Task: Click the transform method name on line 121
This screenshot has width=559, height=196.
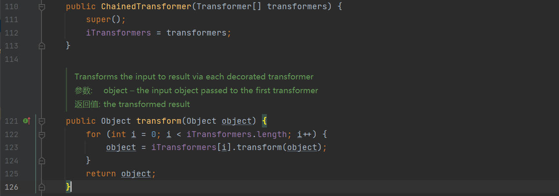Action: [159, 121]
